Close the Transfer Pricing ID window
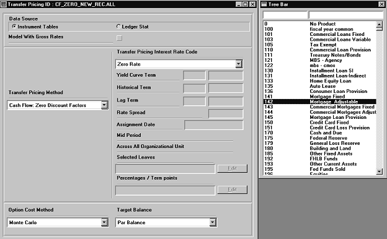The width and height of the screenshot is (387, 239). (x=252, y=4)
